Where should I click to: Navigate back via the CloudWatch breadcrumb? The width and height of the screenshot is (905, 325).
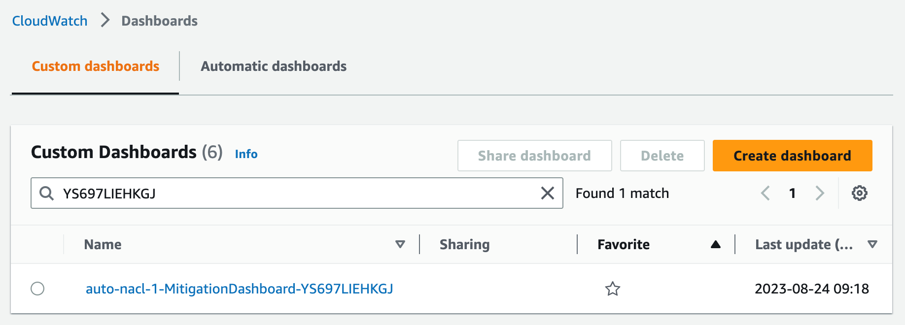coord(49,20)
